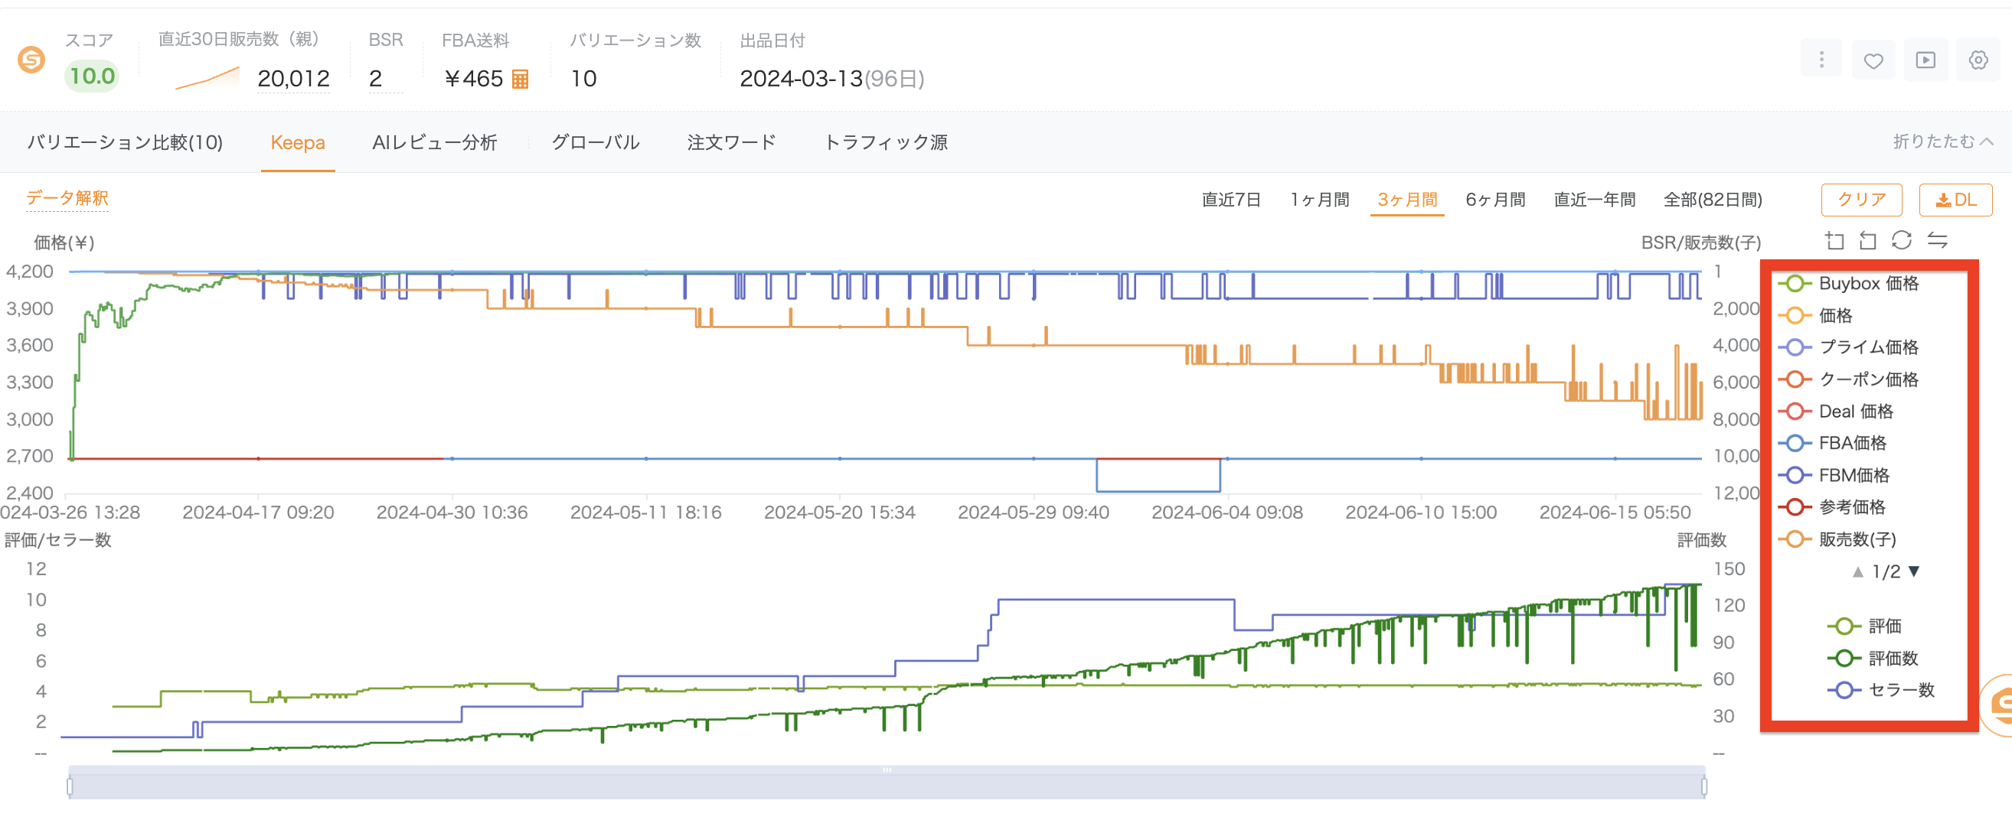Image resolution: width=2012 pixels, height=820 pixels.
Task: Select the 全部(82日間) time range
Action: coord(1712,200)
